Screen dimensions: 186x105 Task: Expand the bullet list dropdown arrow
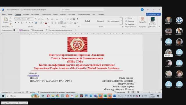[55, 19]
